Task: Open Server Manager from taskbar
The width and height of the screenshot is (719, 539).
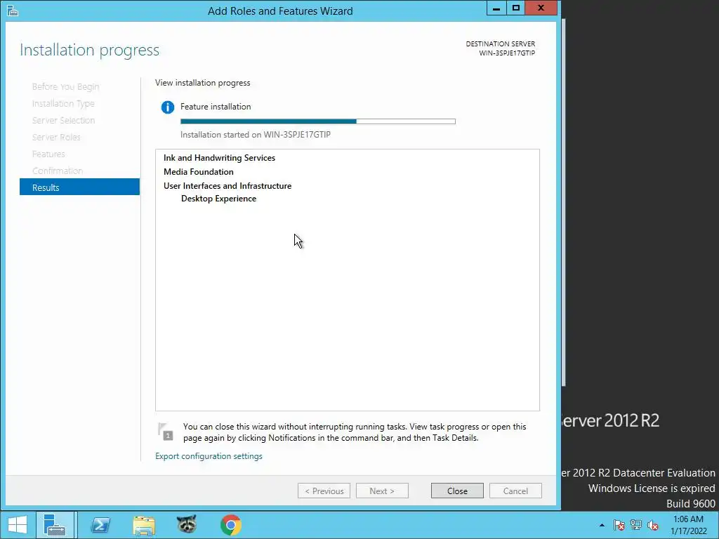Action: pos(55,525)
